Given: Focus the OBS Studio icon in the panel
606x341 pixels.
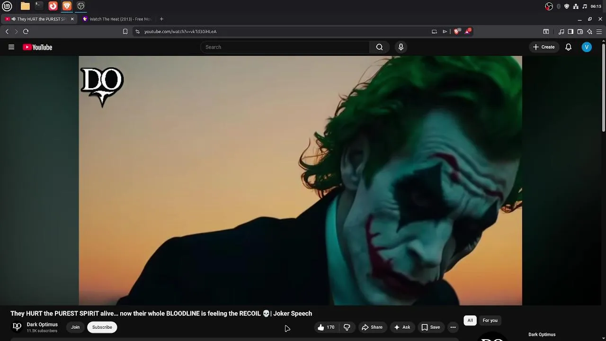Looking at the screenshot, I should click(x=81, y=6).
